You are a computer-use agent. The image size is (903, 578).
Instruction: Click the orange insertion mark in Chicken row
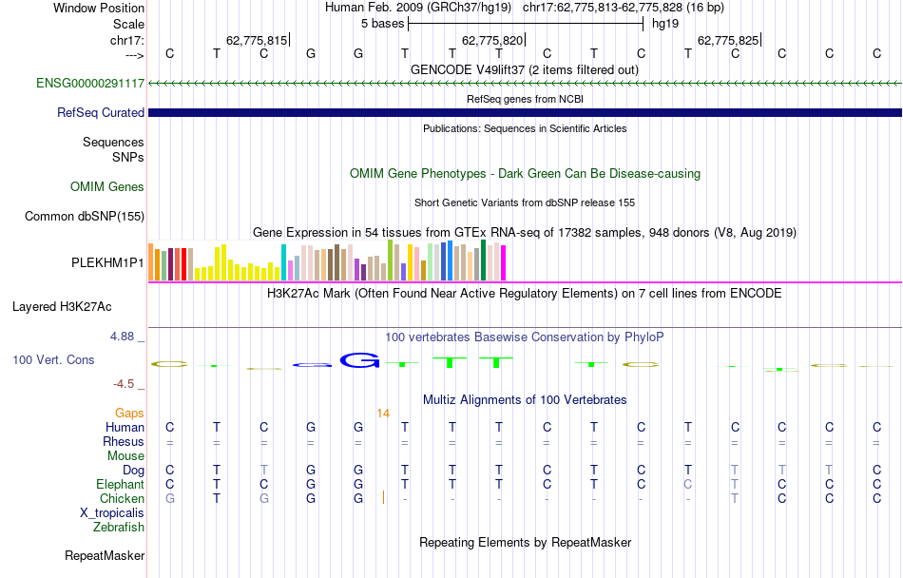point(383,497)
